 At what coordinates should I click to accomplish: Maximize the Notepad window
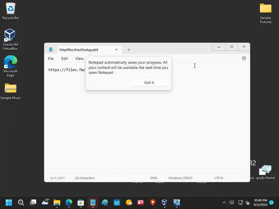click(x=232, y=47)
